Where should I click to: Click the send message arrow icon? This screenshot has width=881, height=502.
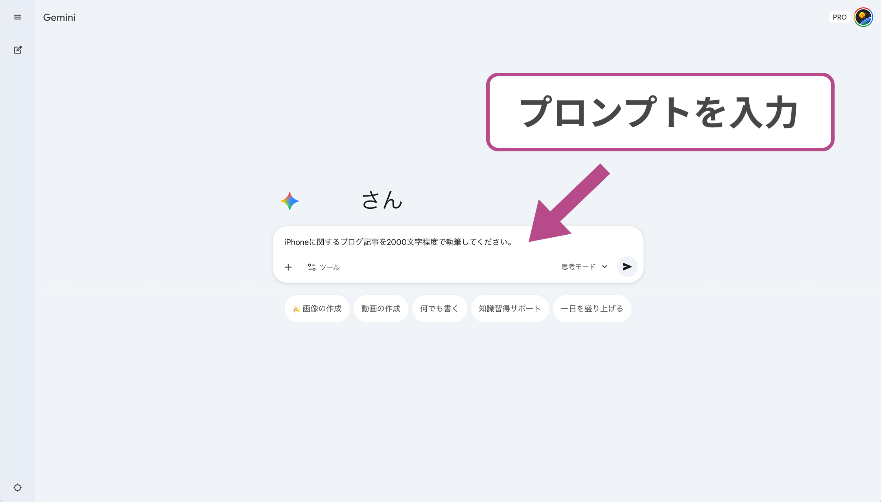tap(627, 267)
